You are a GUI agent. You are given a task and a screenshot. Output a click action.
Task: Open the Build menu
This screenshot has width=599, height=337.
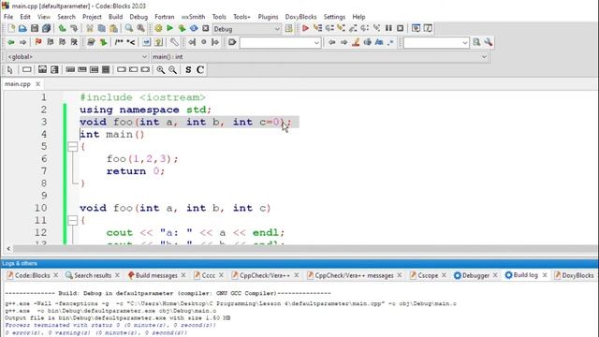click(x=115, y=17)
